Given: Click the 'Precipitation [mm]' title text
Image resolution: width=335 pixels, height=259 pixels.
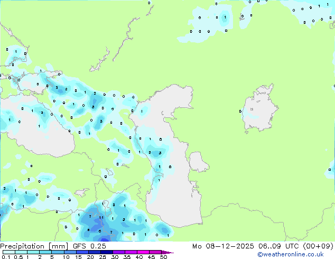Looking at the screenshot, I should [x=34, y=246].
